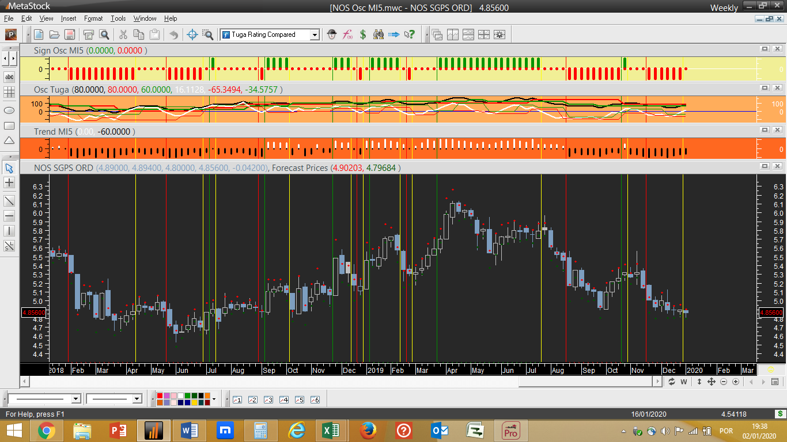Switch to chart layout 3 button

pyautogui.click(x=268, y=399)
